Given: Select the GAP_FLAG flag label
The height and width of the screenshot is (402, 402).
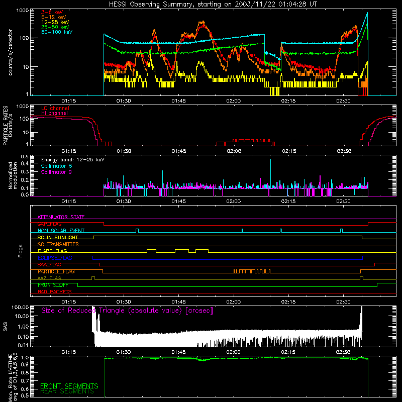Looking at the screenshot, I should click(49, 224).
